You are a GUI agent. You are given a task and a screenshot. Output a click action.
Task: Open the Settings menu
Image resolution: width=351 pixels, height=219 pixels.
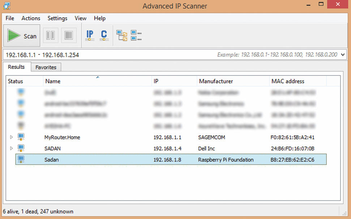click(x=57, y=18)
